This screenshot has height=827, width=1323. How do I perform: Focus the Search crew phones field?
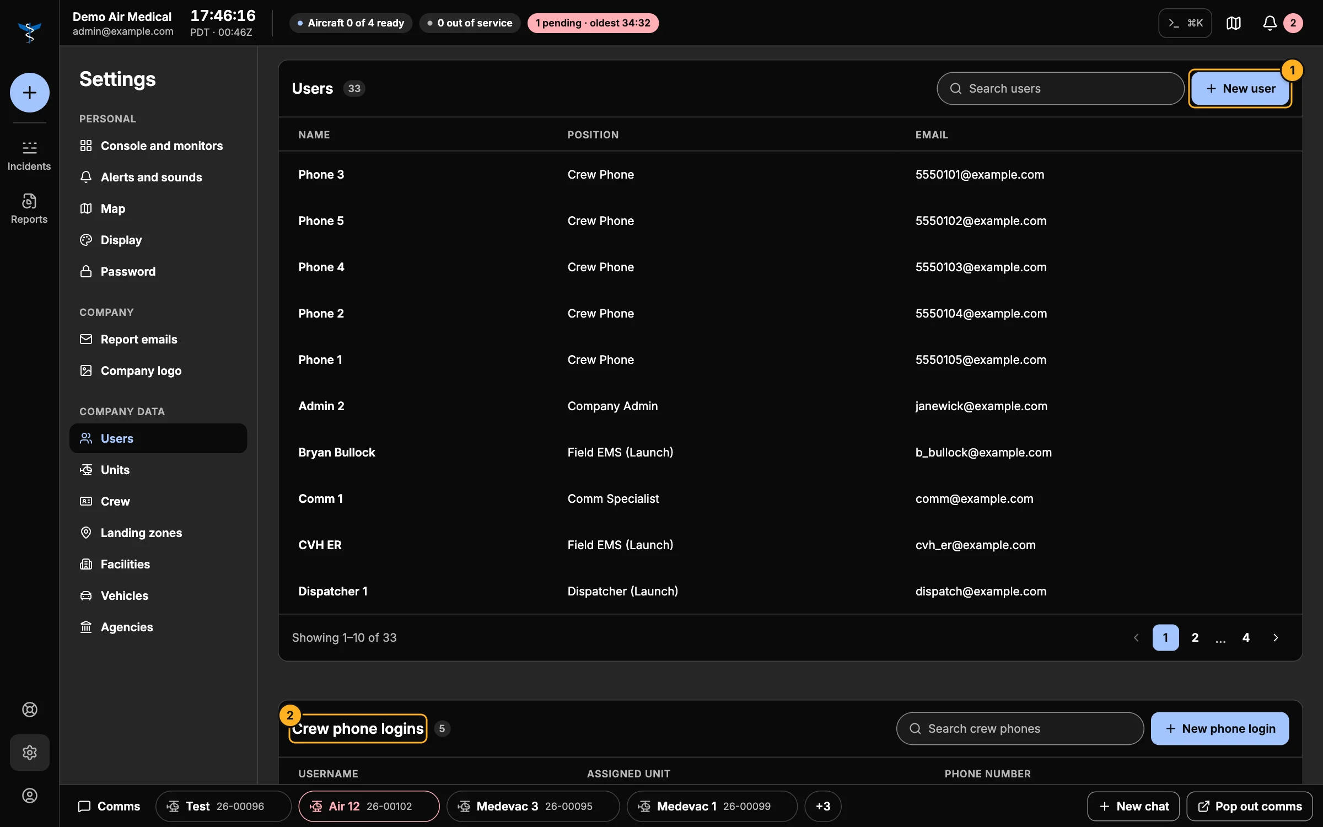(1020, 728)
